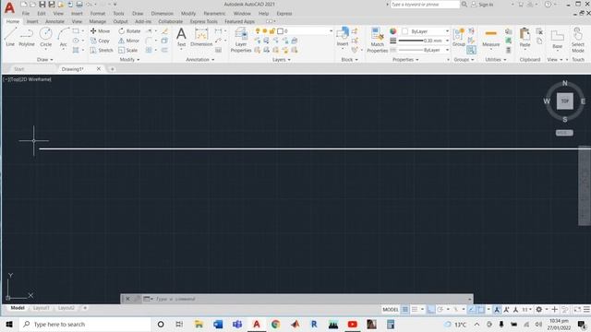Viewport: 591px width, 332px height.
Task: Toggle ortho mode in status bar
Action: [430, 310]
